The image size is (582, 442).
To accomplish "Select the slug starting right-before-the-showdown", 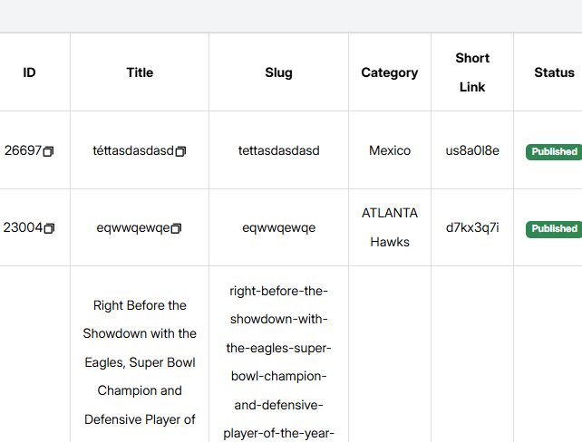I will [278, 362].
